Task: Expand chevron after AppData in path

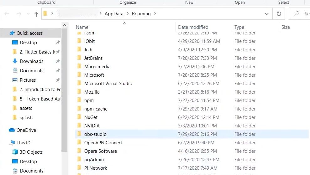Action: point(128,13)
